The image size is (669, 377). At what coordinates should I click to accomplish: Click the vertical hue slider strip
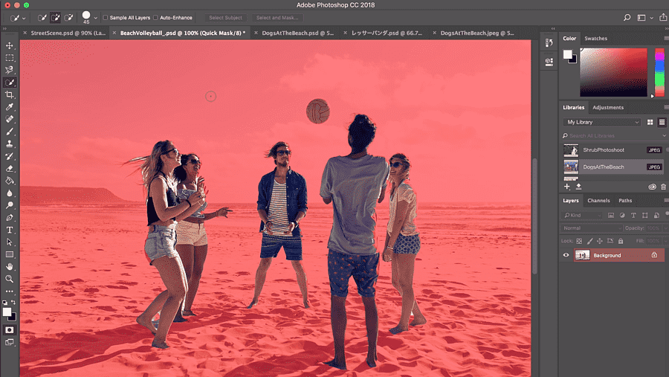659,72
